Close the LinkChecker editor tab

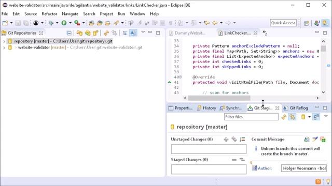(256, 33)
